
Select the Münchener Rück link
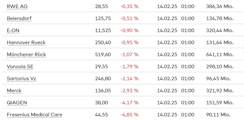point(26,55)
